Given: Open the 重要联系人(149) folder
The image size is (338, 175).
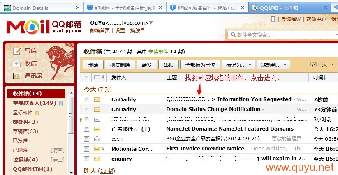Looking at the screenshot, I should point(35,103).
